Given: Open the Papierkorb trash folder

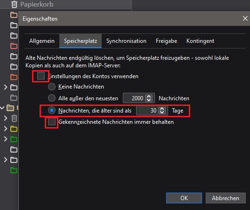Looking at the screenshot, I should (x=32, y=4).
